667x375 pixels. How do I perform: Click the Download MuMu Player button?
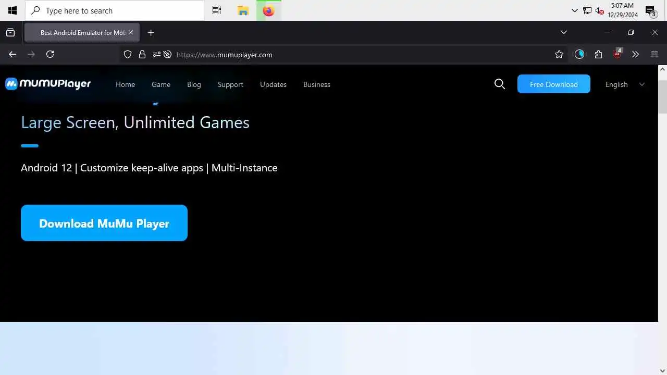click(104, 223)
